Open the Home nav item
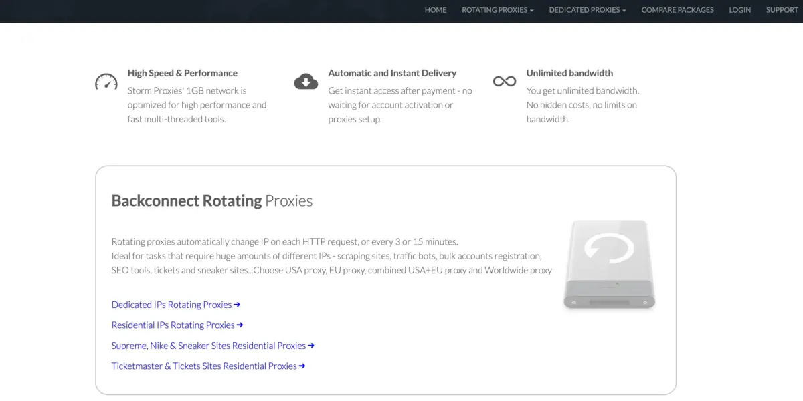 click(436, 10)
